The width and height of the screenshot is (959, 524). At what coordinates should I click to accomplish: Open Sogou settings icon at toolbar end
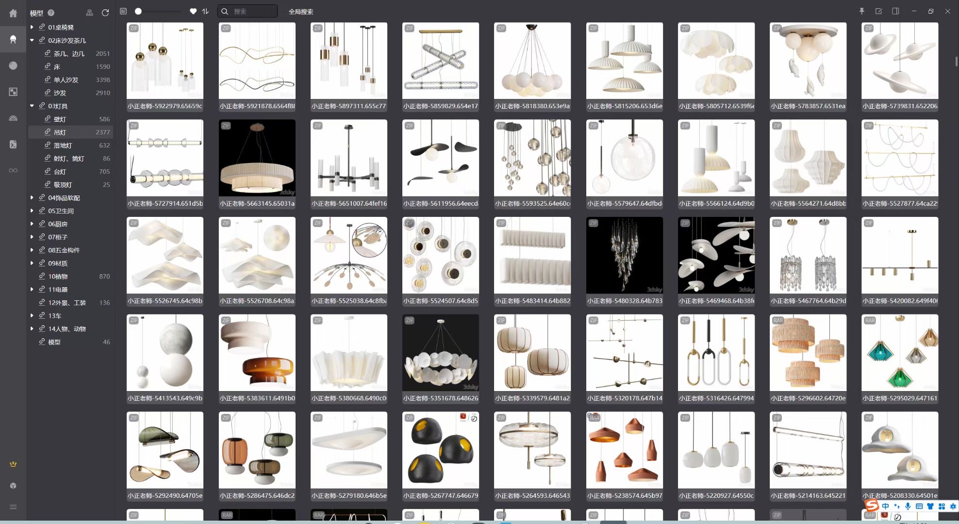click(x=952, y=506)
